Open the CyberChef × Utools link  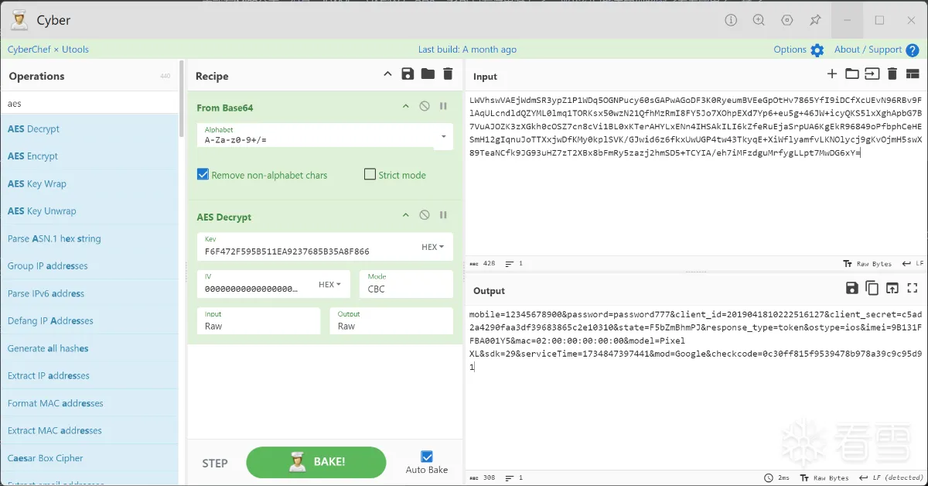coord(48,50)
